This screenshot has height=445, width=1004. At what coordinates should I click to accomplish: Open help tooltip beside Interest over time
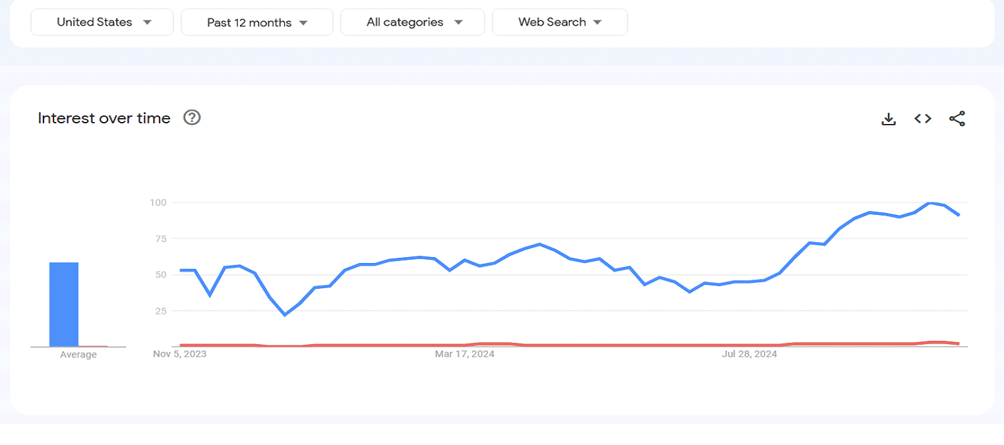(x=192, y=118)
